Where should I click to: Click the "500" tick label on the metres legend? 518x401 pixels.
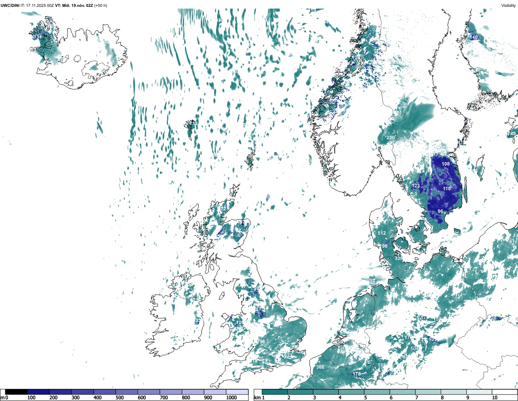(x=120, y=398)
